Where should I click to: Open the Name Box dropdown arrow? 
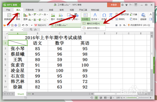[22, 30]
